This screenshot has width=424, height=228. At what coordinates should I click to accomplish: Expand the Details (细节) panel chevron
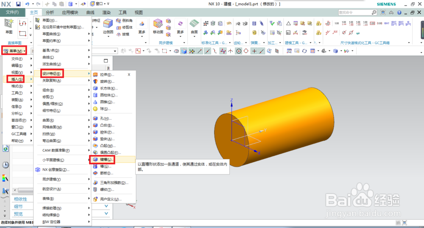tap(106, 206)
